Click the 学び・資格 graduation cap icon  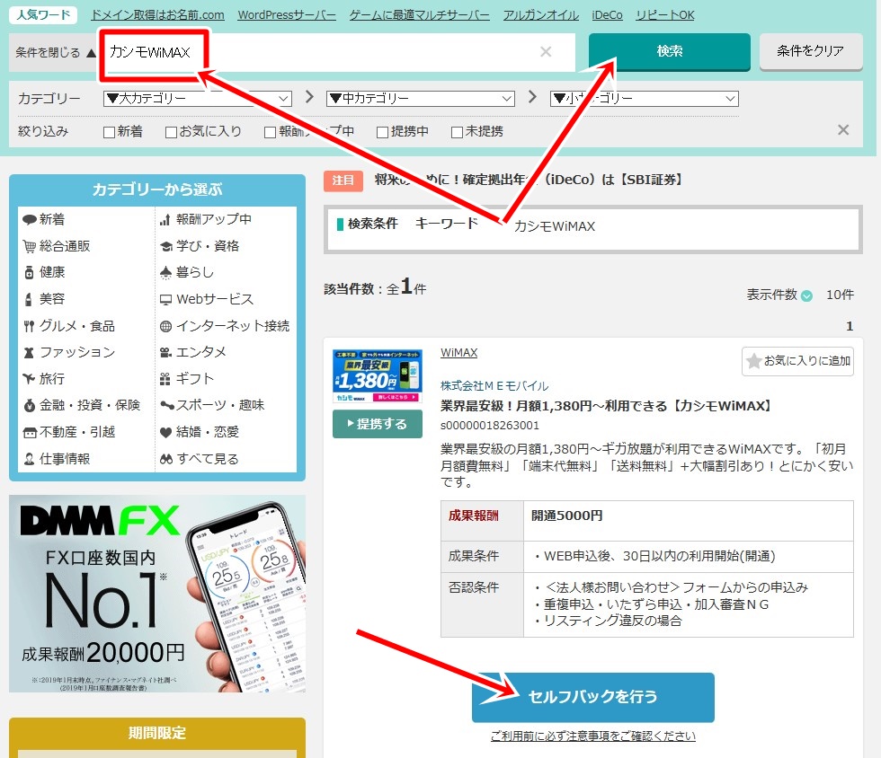(x=165, y=246)
